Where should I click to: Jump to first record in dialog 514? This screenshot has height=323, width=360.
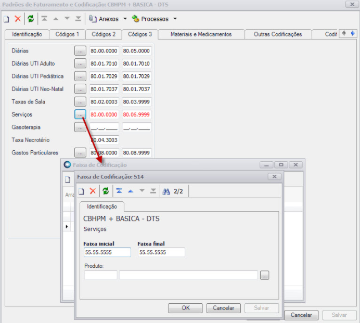tap(119, 191)
